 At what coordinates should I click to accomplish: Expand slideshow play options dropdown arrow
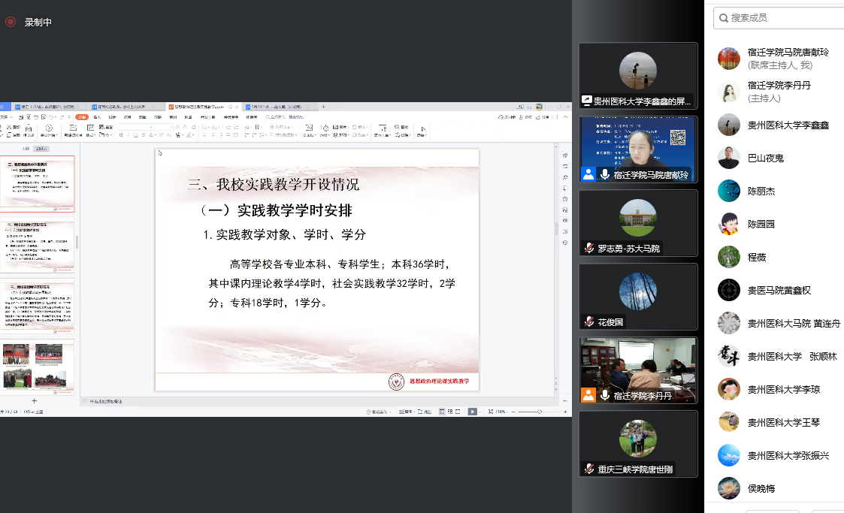point(481,412)
